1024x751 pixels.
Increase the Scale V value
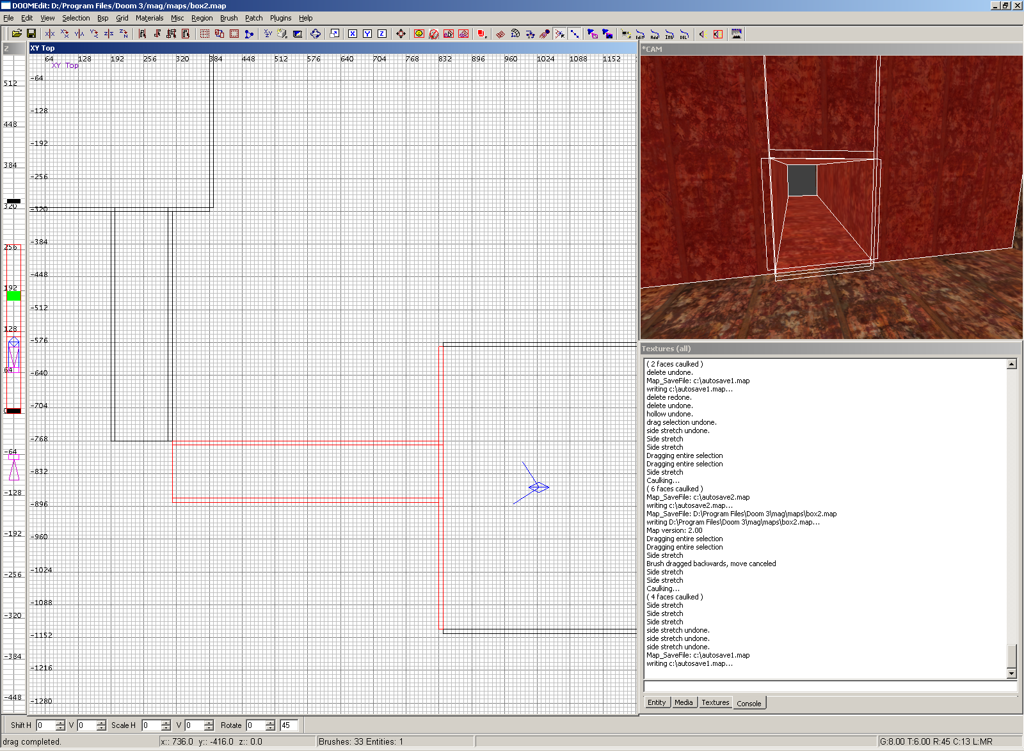[x=209, y=722]
